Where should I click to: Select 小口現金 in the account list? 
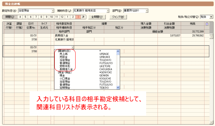65,78
